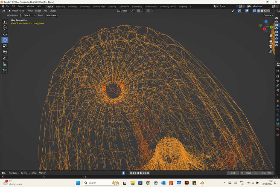Switch to Wireframe viewport shading
The height and width of the screenshot is (187, 280).
coord(259,11)
